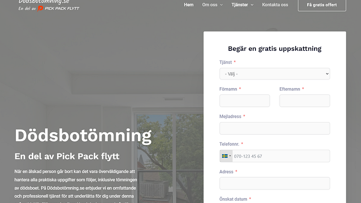Open the country code dropdown arrow

click(x=230, y=156)
